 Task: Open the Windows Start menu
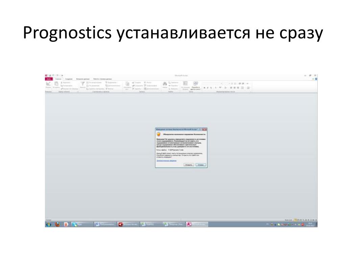pos(48,224)
